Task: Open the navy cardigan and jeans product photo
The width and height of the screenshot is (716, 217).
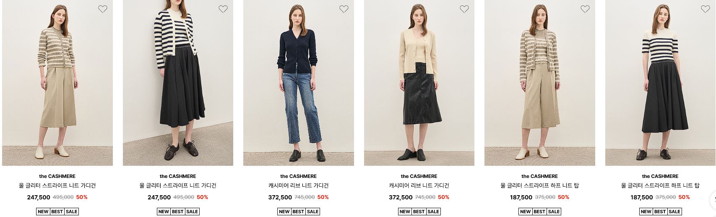Action: [x=299, y=83]
